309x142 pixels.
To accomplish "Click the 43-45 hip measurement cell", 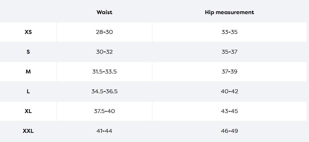I will [x=229, y=111].
